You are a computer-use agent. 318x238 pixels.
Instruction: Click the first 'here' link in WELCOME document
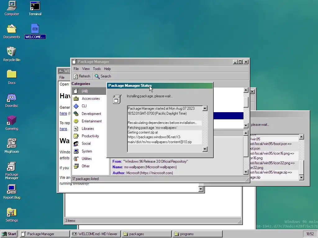click(63, 113)
